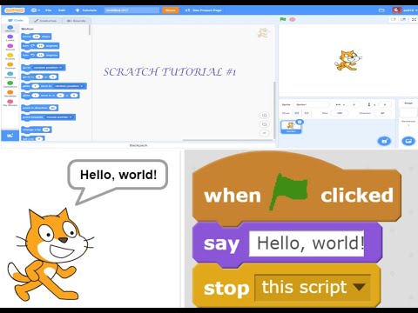Open the user account dropdown
Screen dimensions: 418x313
(405, 10)
